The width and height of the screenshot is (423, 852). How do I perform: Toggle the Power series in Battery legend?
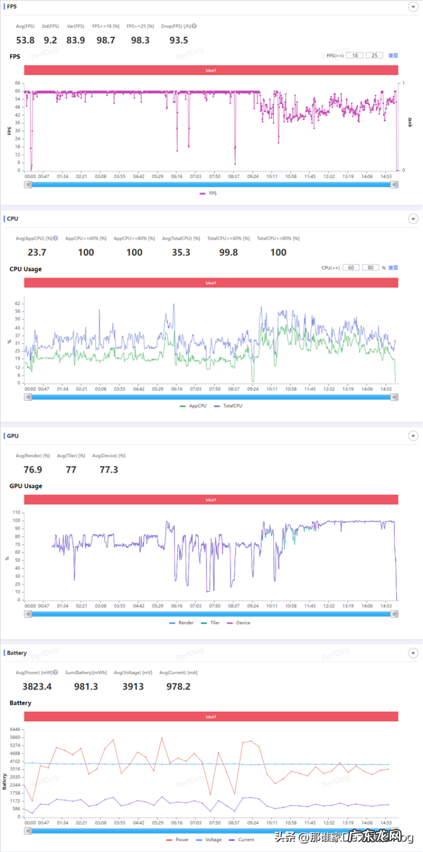(177, 840)
